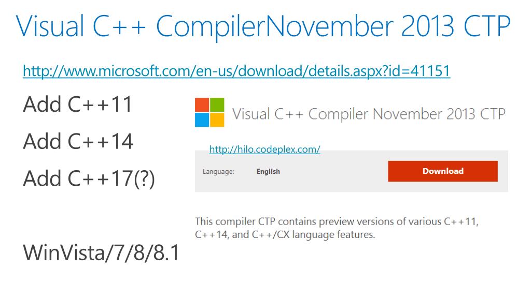531x298 pixels.
Task: Click the WinVista/7/8/8.1 text
Action: [101, 252]
